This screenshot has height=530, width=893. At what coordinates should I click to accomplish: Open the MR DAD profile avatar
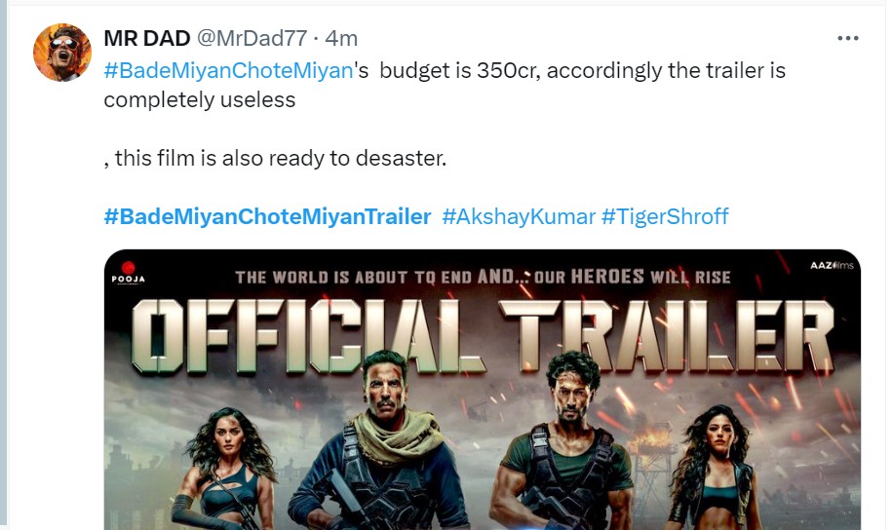point(61,52)
